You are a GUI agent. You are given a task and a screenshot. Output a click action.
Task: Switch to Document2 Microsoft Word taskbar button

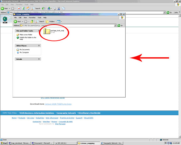click(x=42, y=143)
